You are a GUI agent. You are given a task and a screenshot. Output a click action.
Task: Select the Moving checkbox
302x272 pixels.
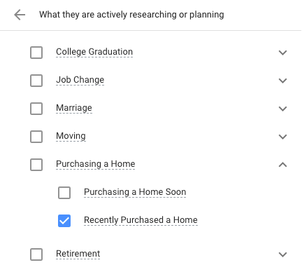point(36,137)
